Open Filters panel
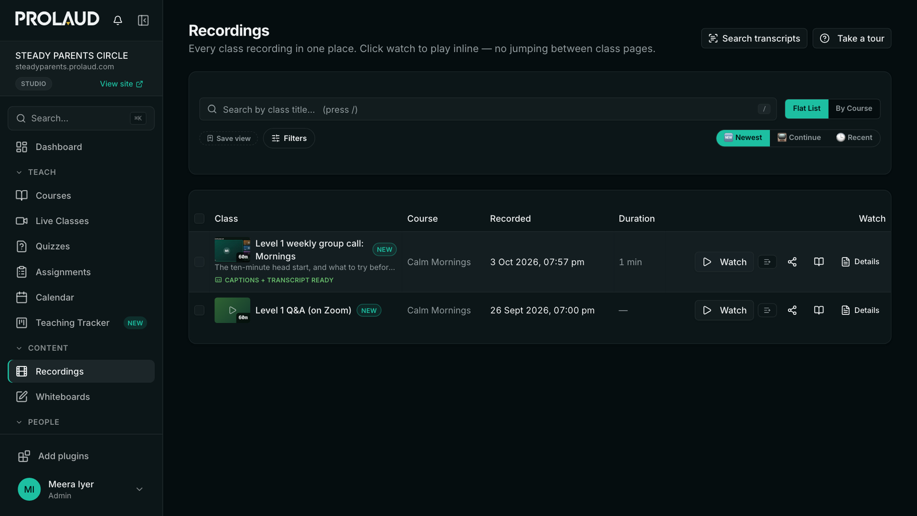The image size is (917, 516). point(289,138)
